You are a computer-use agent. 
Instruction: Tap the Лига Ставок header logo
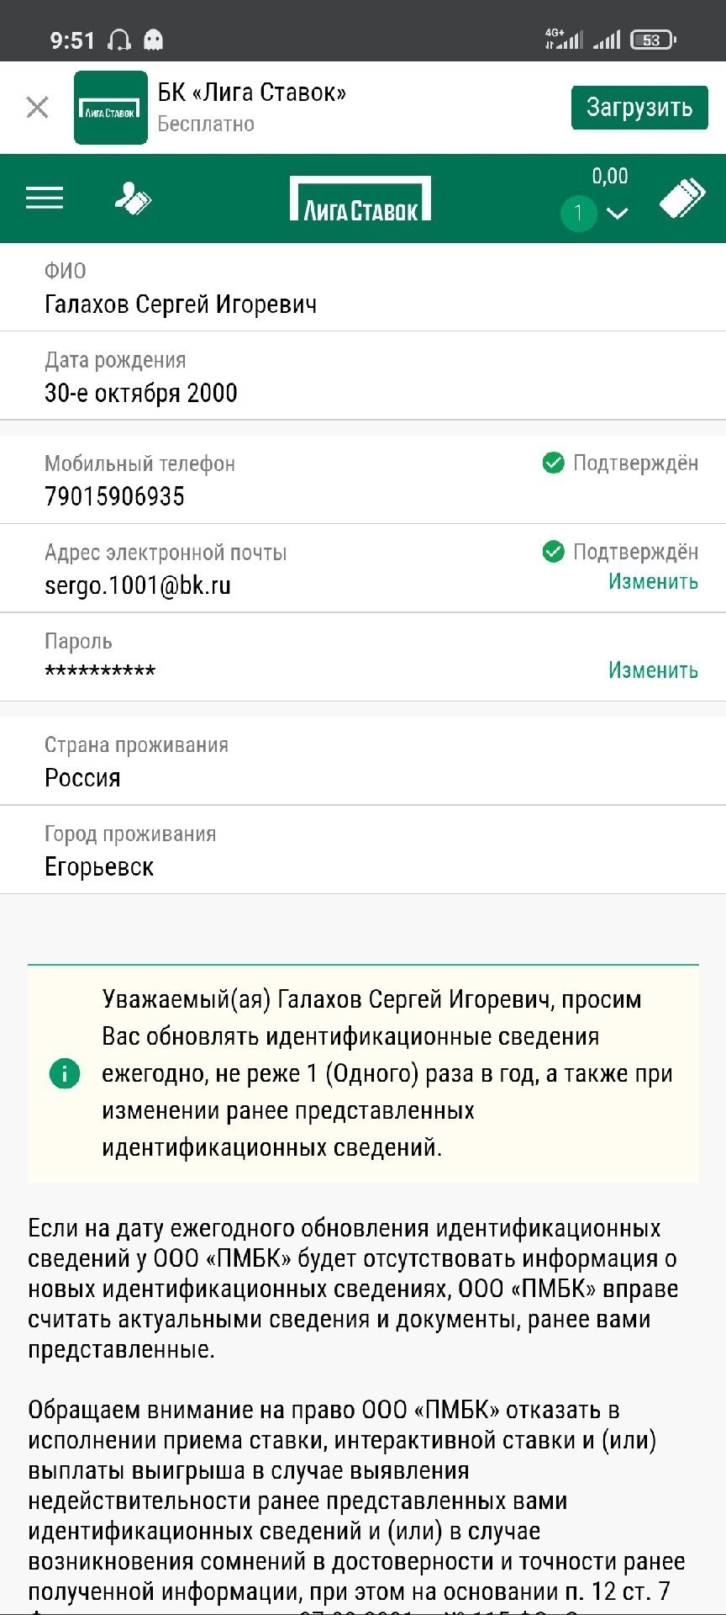(360, 199)
